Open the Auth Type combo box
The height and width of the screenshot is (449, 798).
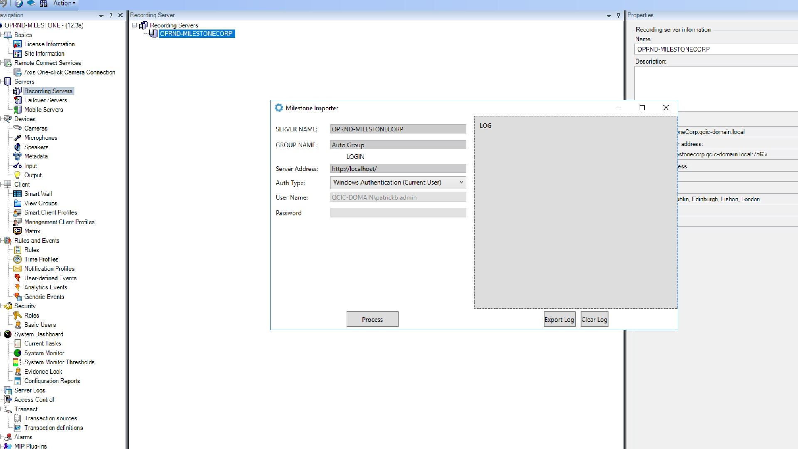point(398,183)
